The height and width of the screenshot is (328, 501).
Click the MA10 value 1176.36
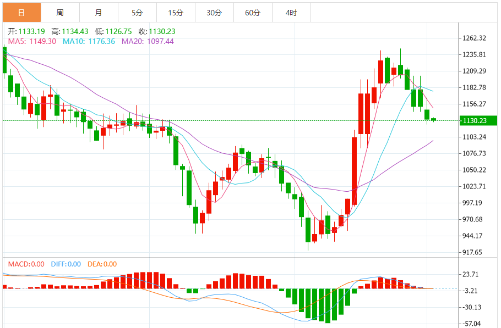[101, 41]
